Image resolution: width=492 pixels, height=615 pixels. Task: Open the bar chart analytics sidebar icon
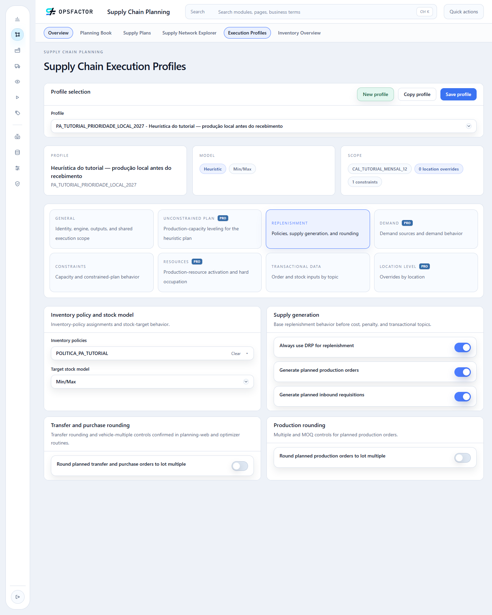pos(17,19)
